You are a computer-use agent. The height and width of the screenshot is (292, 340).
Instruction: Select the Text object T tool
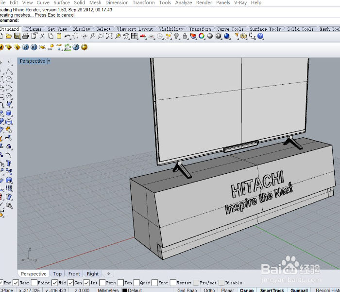(9, 163)
